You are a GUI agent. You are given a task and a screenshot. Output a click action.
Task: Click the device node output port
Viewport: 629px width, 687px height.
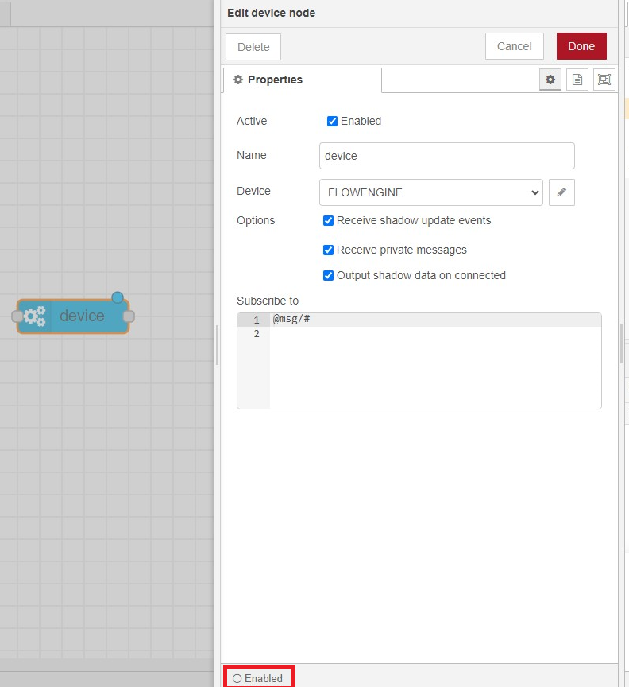pyautogui.click(x=129, y=316)
